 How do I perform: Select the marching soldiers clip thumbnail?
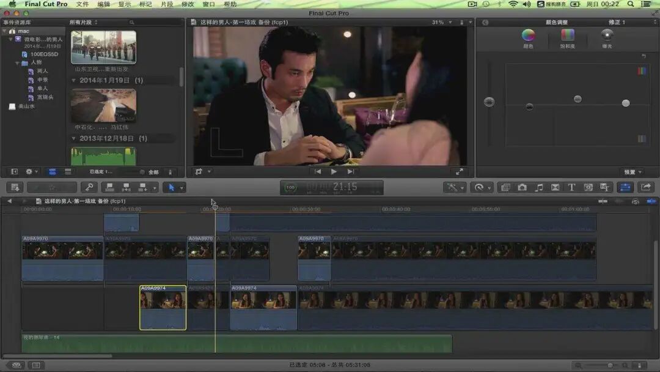pos(103,46)
